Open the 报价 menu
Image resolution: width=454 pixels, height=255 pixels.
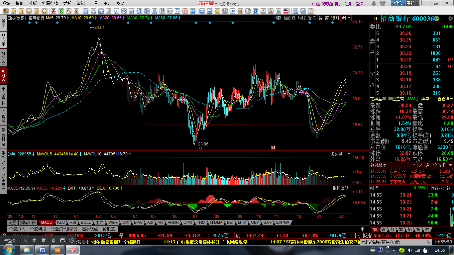click(20, 3)
